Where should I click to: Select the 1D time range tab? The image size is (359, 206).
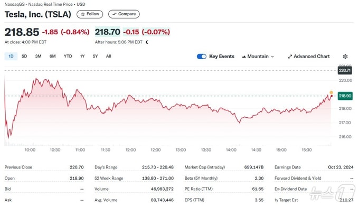[x=11, y=57]
